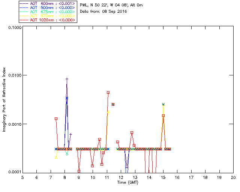This screenshot has height=192, width=240.
Task: Click the PML station location text
Action: [111, 5]
